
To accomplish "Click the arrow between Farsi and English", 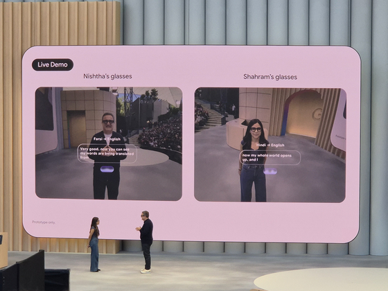I will pos(105,139).
